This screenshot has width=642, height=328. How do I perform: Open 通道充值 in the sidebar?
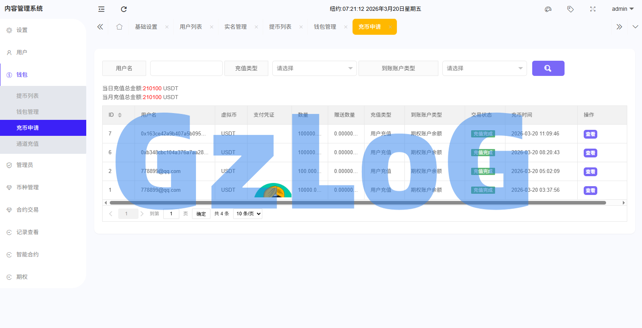click(28, 144)
